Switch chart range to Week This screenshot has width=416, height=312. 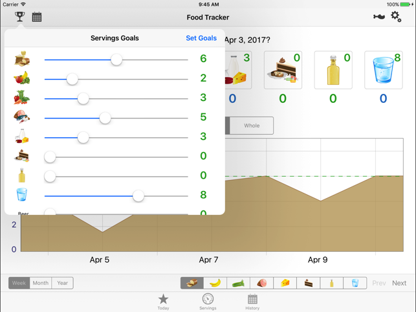(x=19, y=283)
